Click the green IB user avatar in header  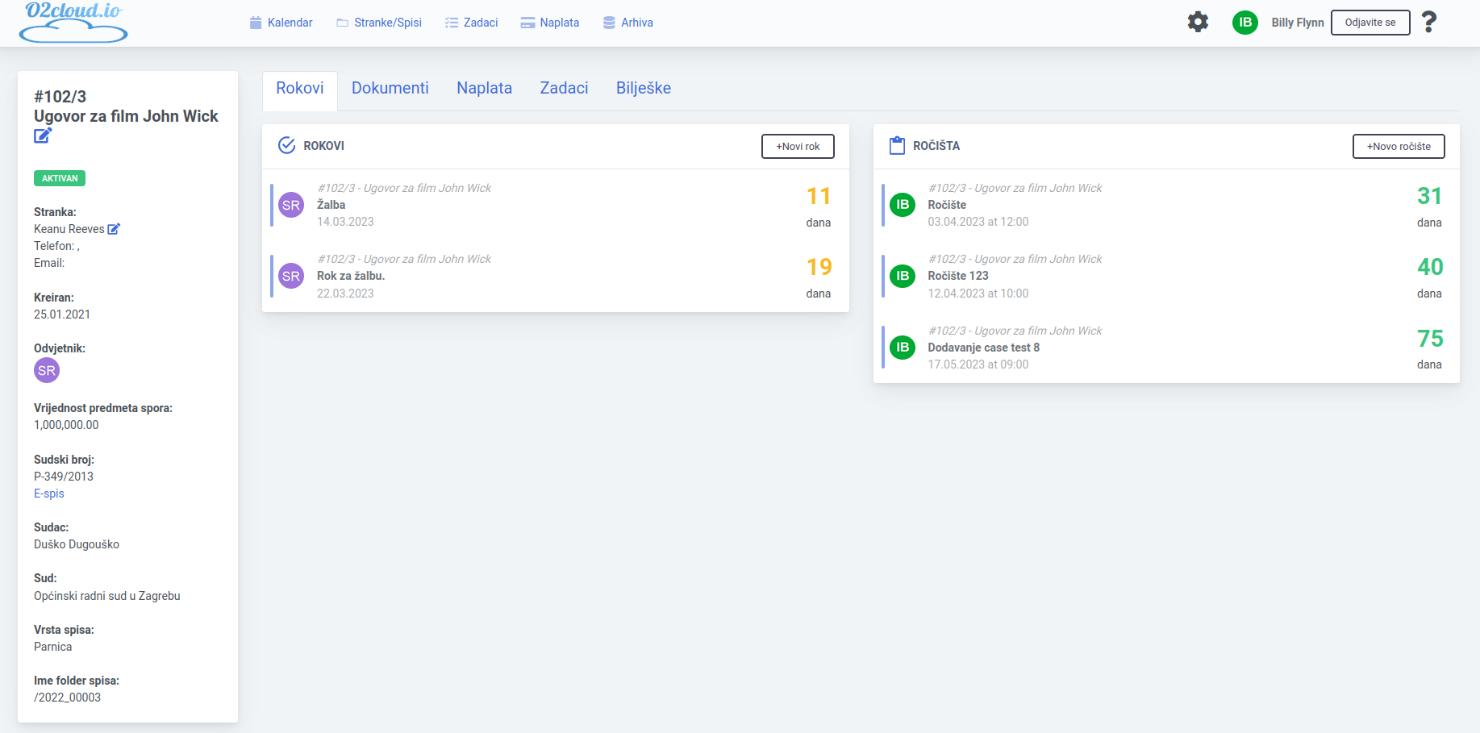(1244, 23)
